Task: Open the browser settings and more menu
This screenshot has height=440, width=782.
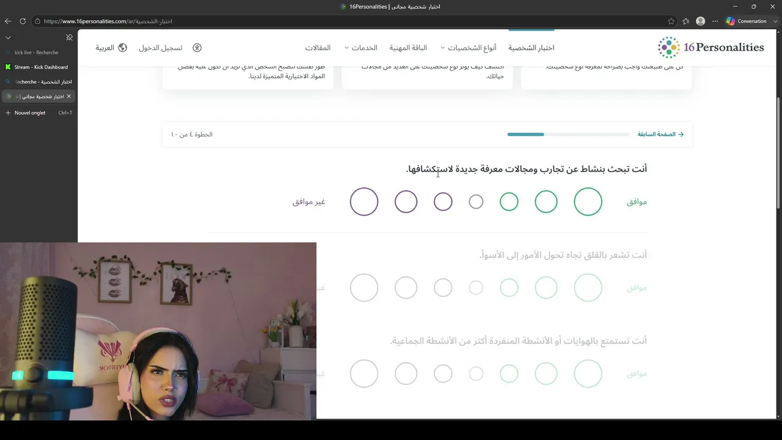Action: (715, 21)
